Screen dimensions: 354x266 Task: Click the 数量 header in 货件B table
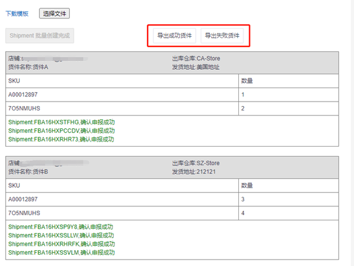coord(247,185)
